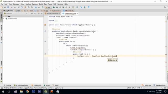Click the Search Everywhere magnifier icon

pyautogui.click(x=165, y=7)
